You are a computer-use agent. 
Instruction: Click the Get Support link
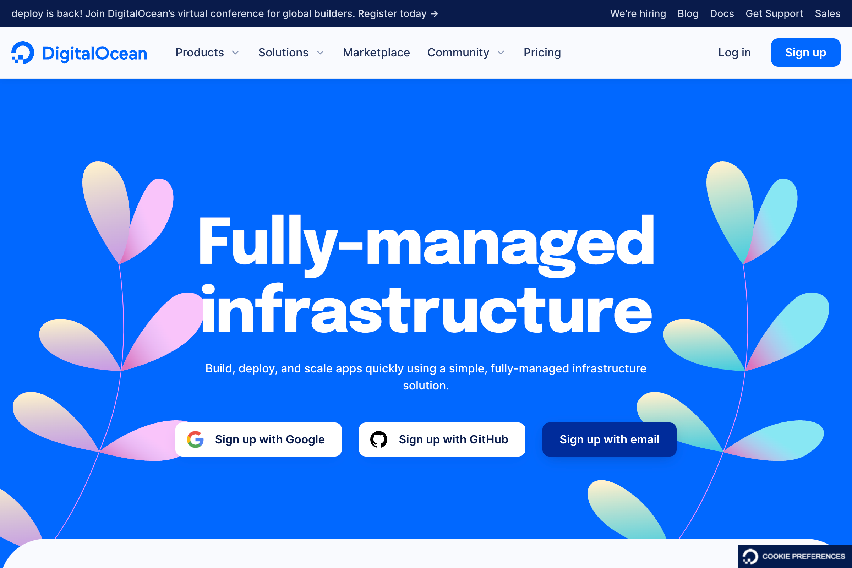[774, 14]
